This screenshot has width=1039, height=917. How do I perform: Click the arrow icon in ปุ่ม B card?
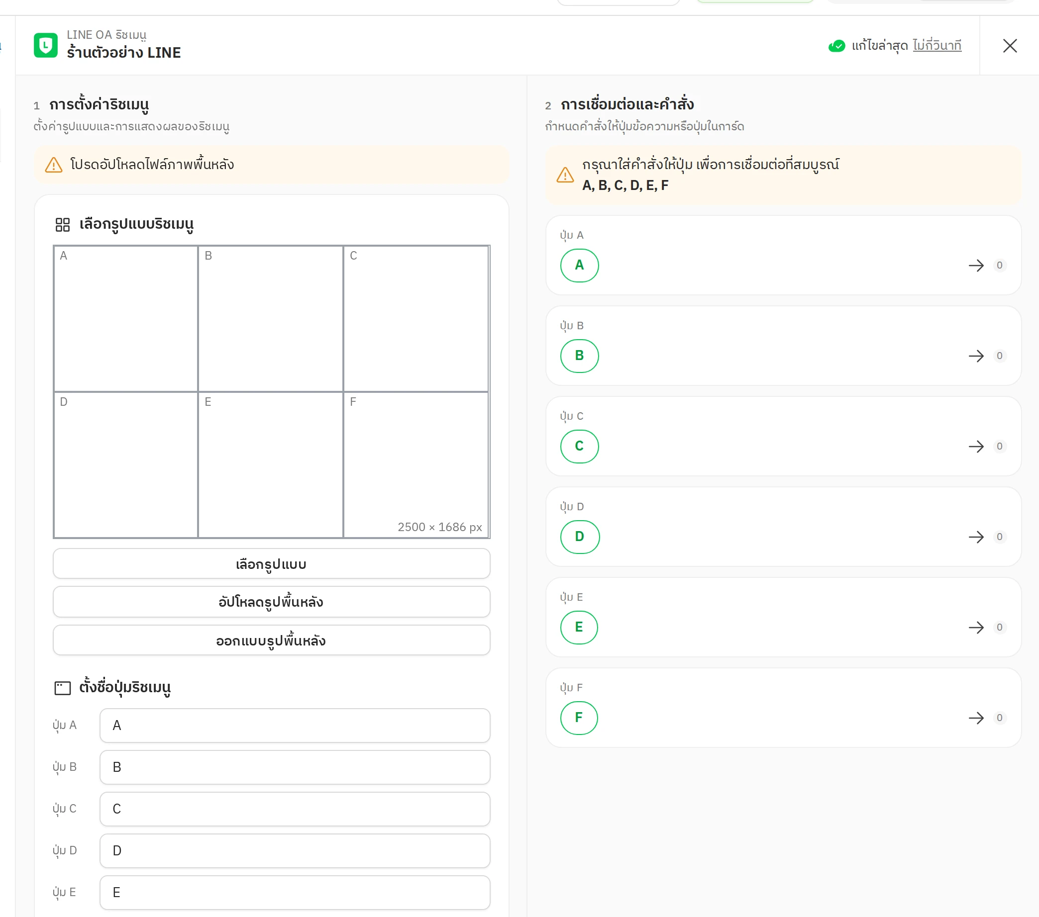pos(976,356)
